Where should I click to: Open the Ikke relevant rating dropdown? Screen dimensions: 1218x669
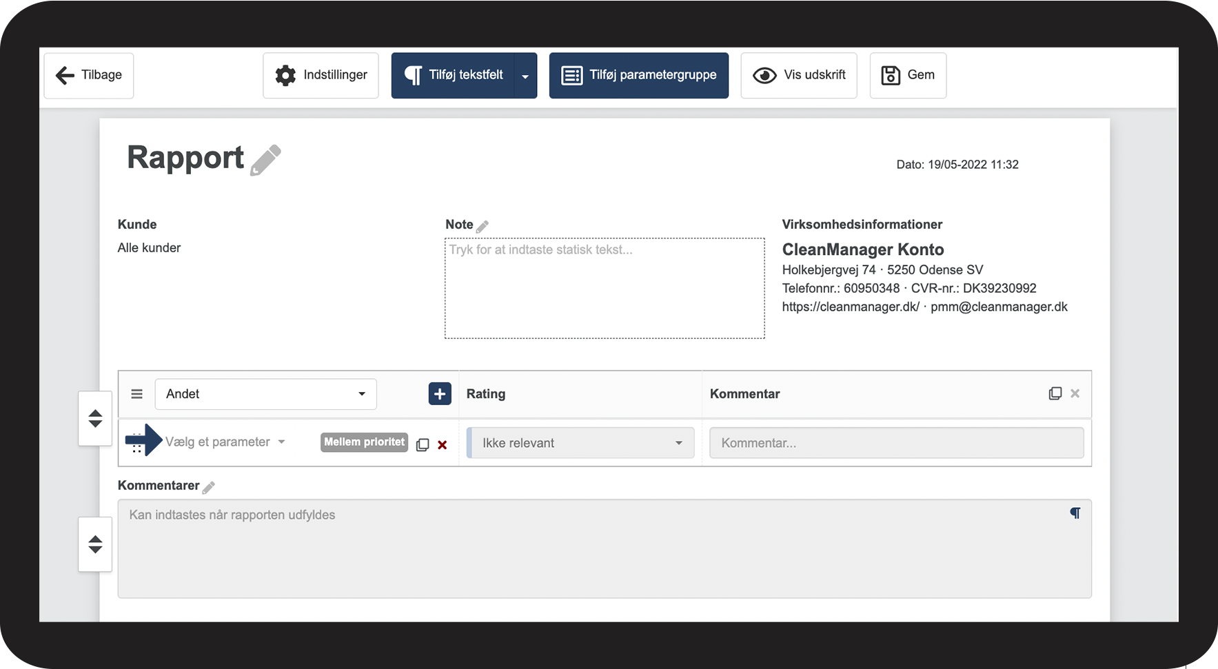coord(580,443)
